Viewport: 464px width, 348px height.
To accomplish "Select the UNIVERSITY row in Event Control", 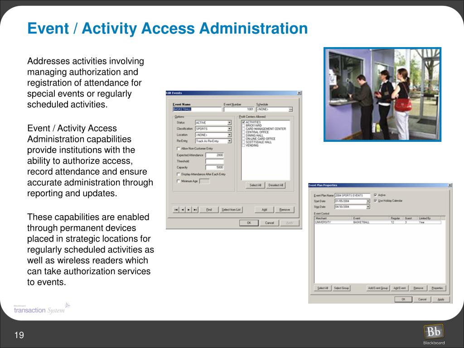I will pyautogui.click(x=377, y=222).
